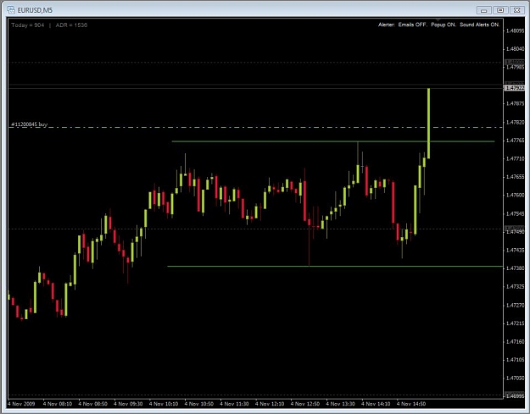Click the '4 Nov 14:50' time axis label

pyautogui.click(x=411, y=404)
